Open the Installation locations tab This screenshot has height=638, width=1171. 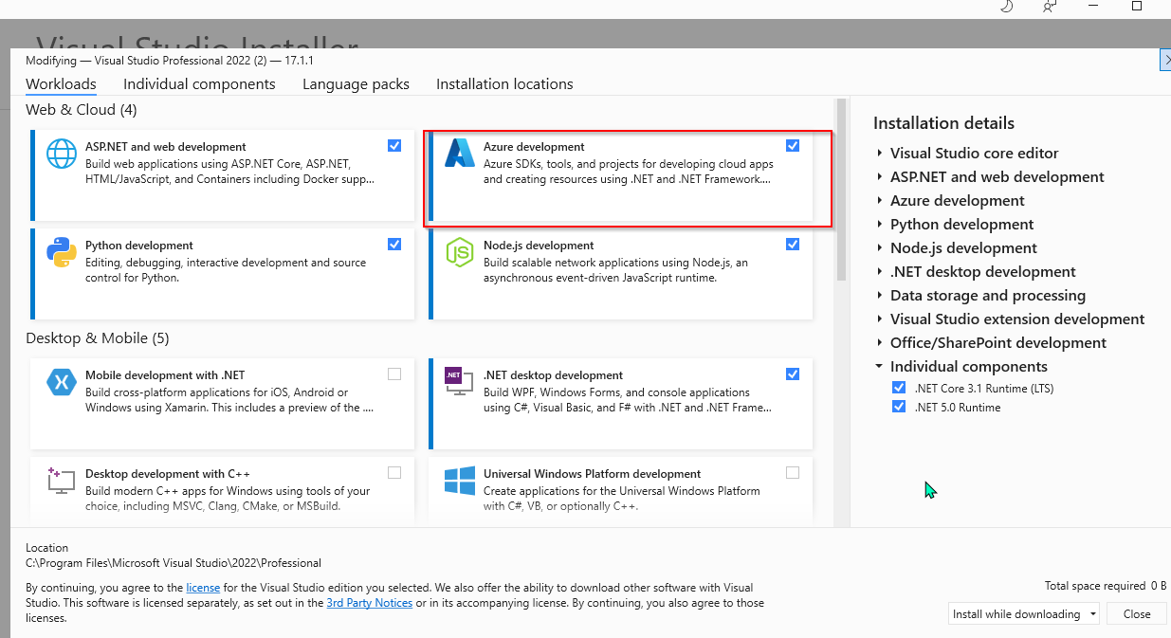click(504, 84)
